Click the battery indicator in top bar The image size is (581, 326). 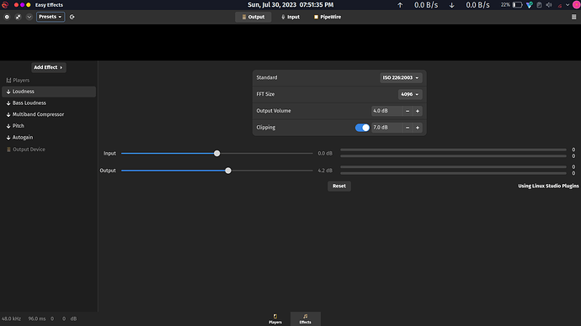[x=517, y=5]
